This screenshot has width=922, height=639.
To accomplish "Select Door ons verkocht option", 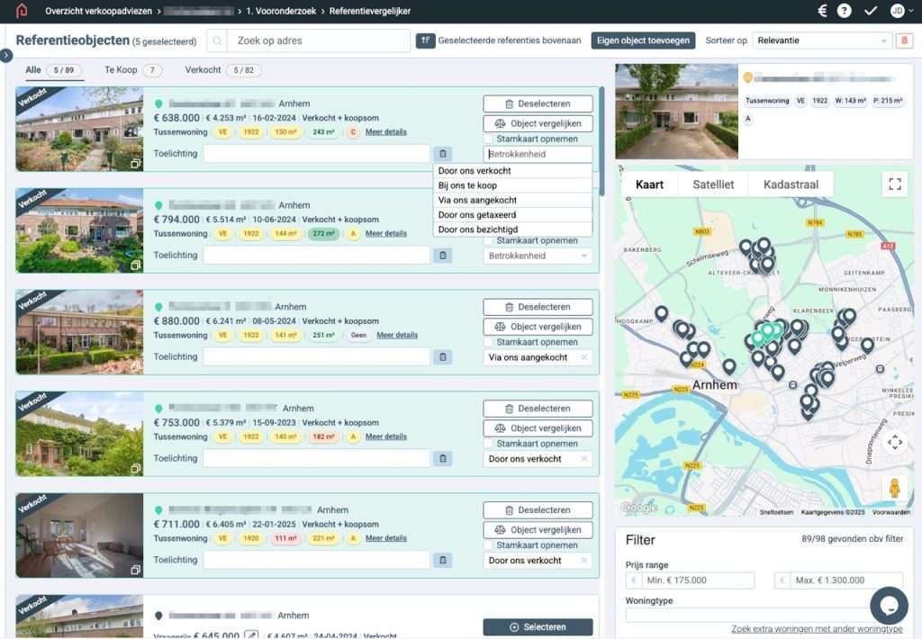I will (512, 170).
